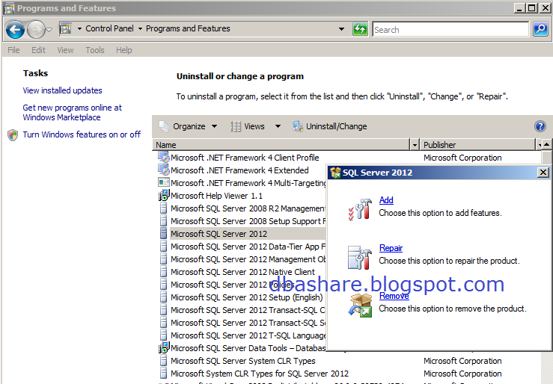The height and width of the screenshot is (384, 553).
Task: Click the Add link in SQL Server 2012 dialog
Action: (x=386, y=200)
